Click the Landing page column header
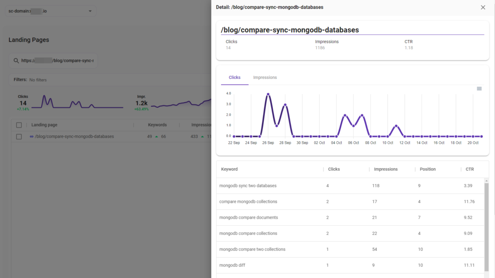This screenshot has width=495, height=278. pos(44,125)
